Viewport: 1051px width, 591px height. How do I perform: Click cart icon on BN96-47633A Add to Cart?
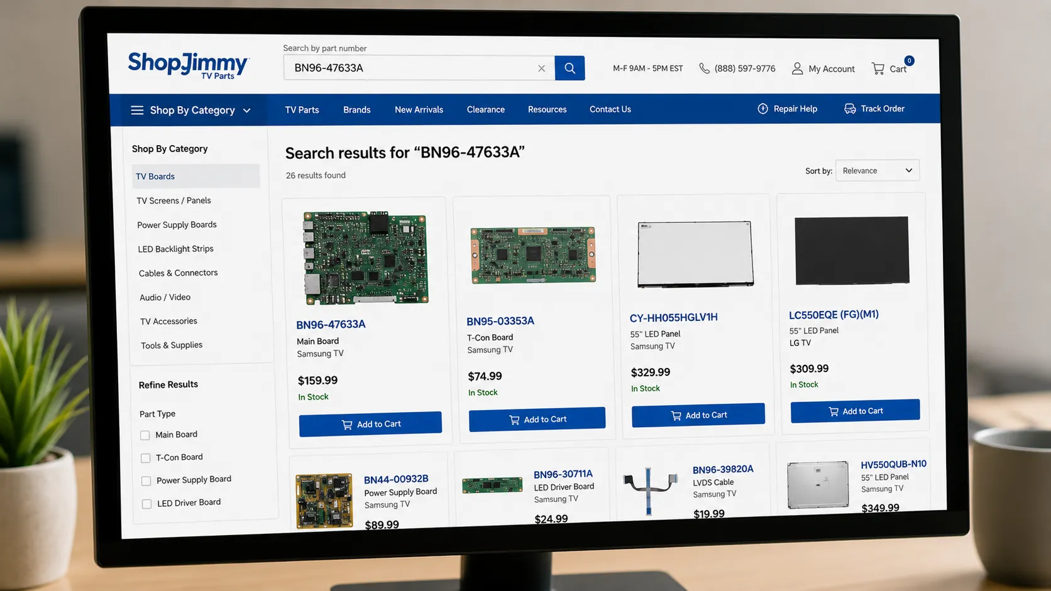[347, 425]
